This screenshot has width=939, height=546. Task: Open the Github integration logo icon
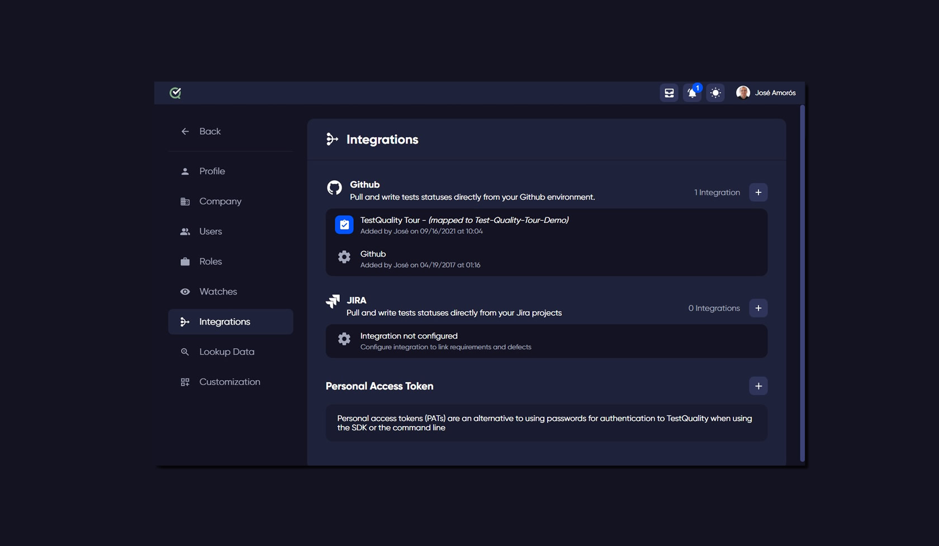point(334,188)
